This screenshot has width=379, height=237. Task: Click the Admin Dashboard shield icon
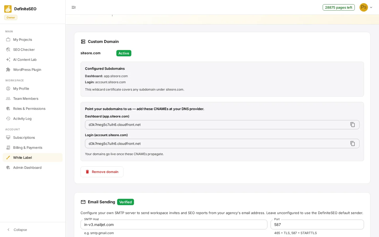point(8,167)
